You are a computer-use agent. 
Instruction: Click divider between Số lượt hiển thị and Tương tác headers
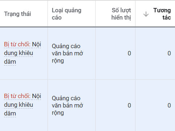point(135,14)
